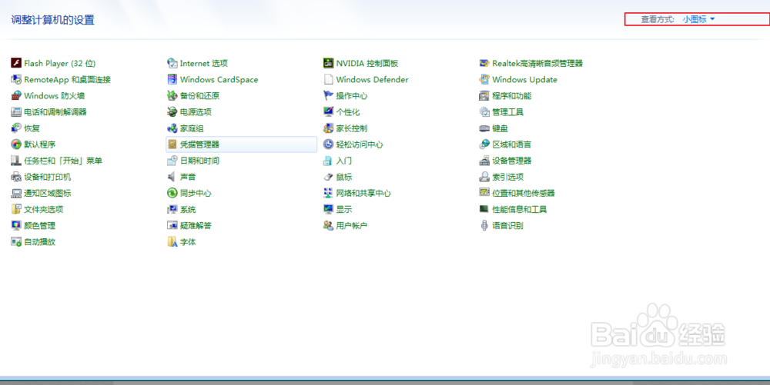
Task: Click the 显示 link
Action: point(343,209)
